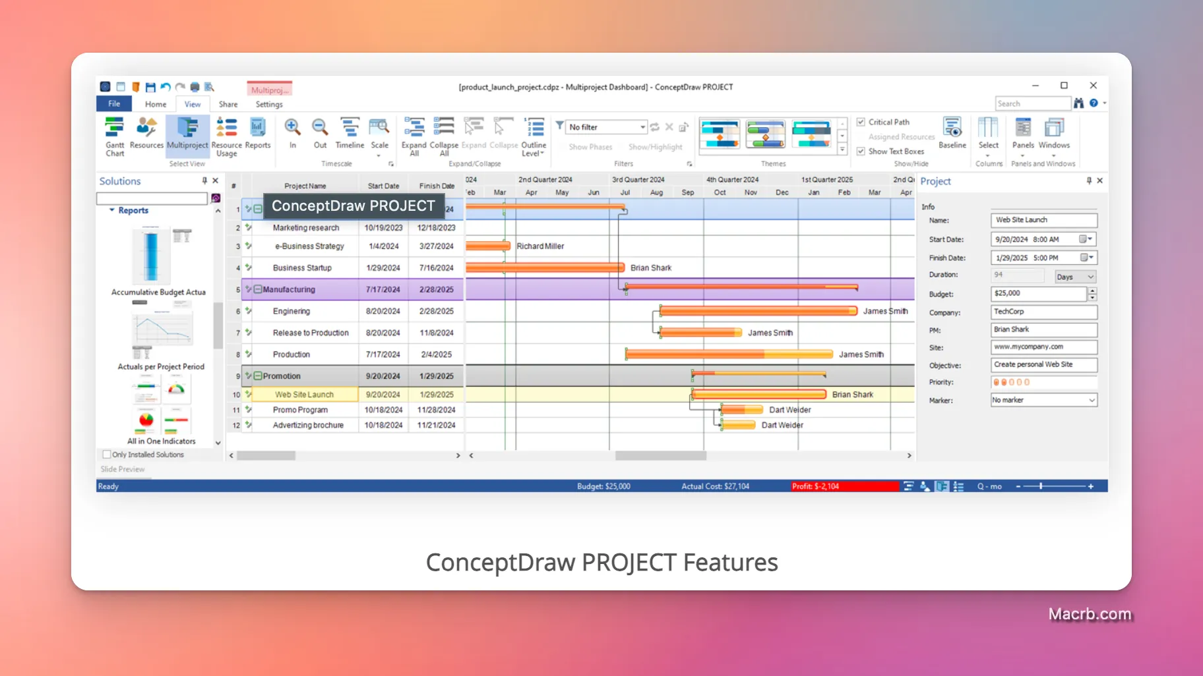The width and height of the screenshot is (1203, 676).
Task: Click the Undo icon in quick access toolbar
Action: [165, 87]
